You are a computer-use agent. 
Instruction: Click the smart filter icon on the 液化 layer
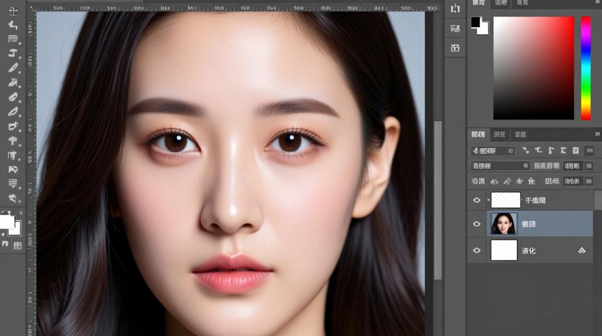click(582, 251)
